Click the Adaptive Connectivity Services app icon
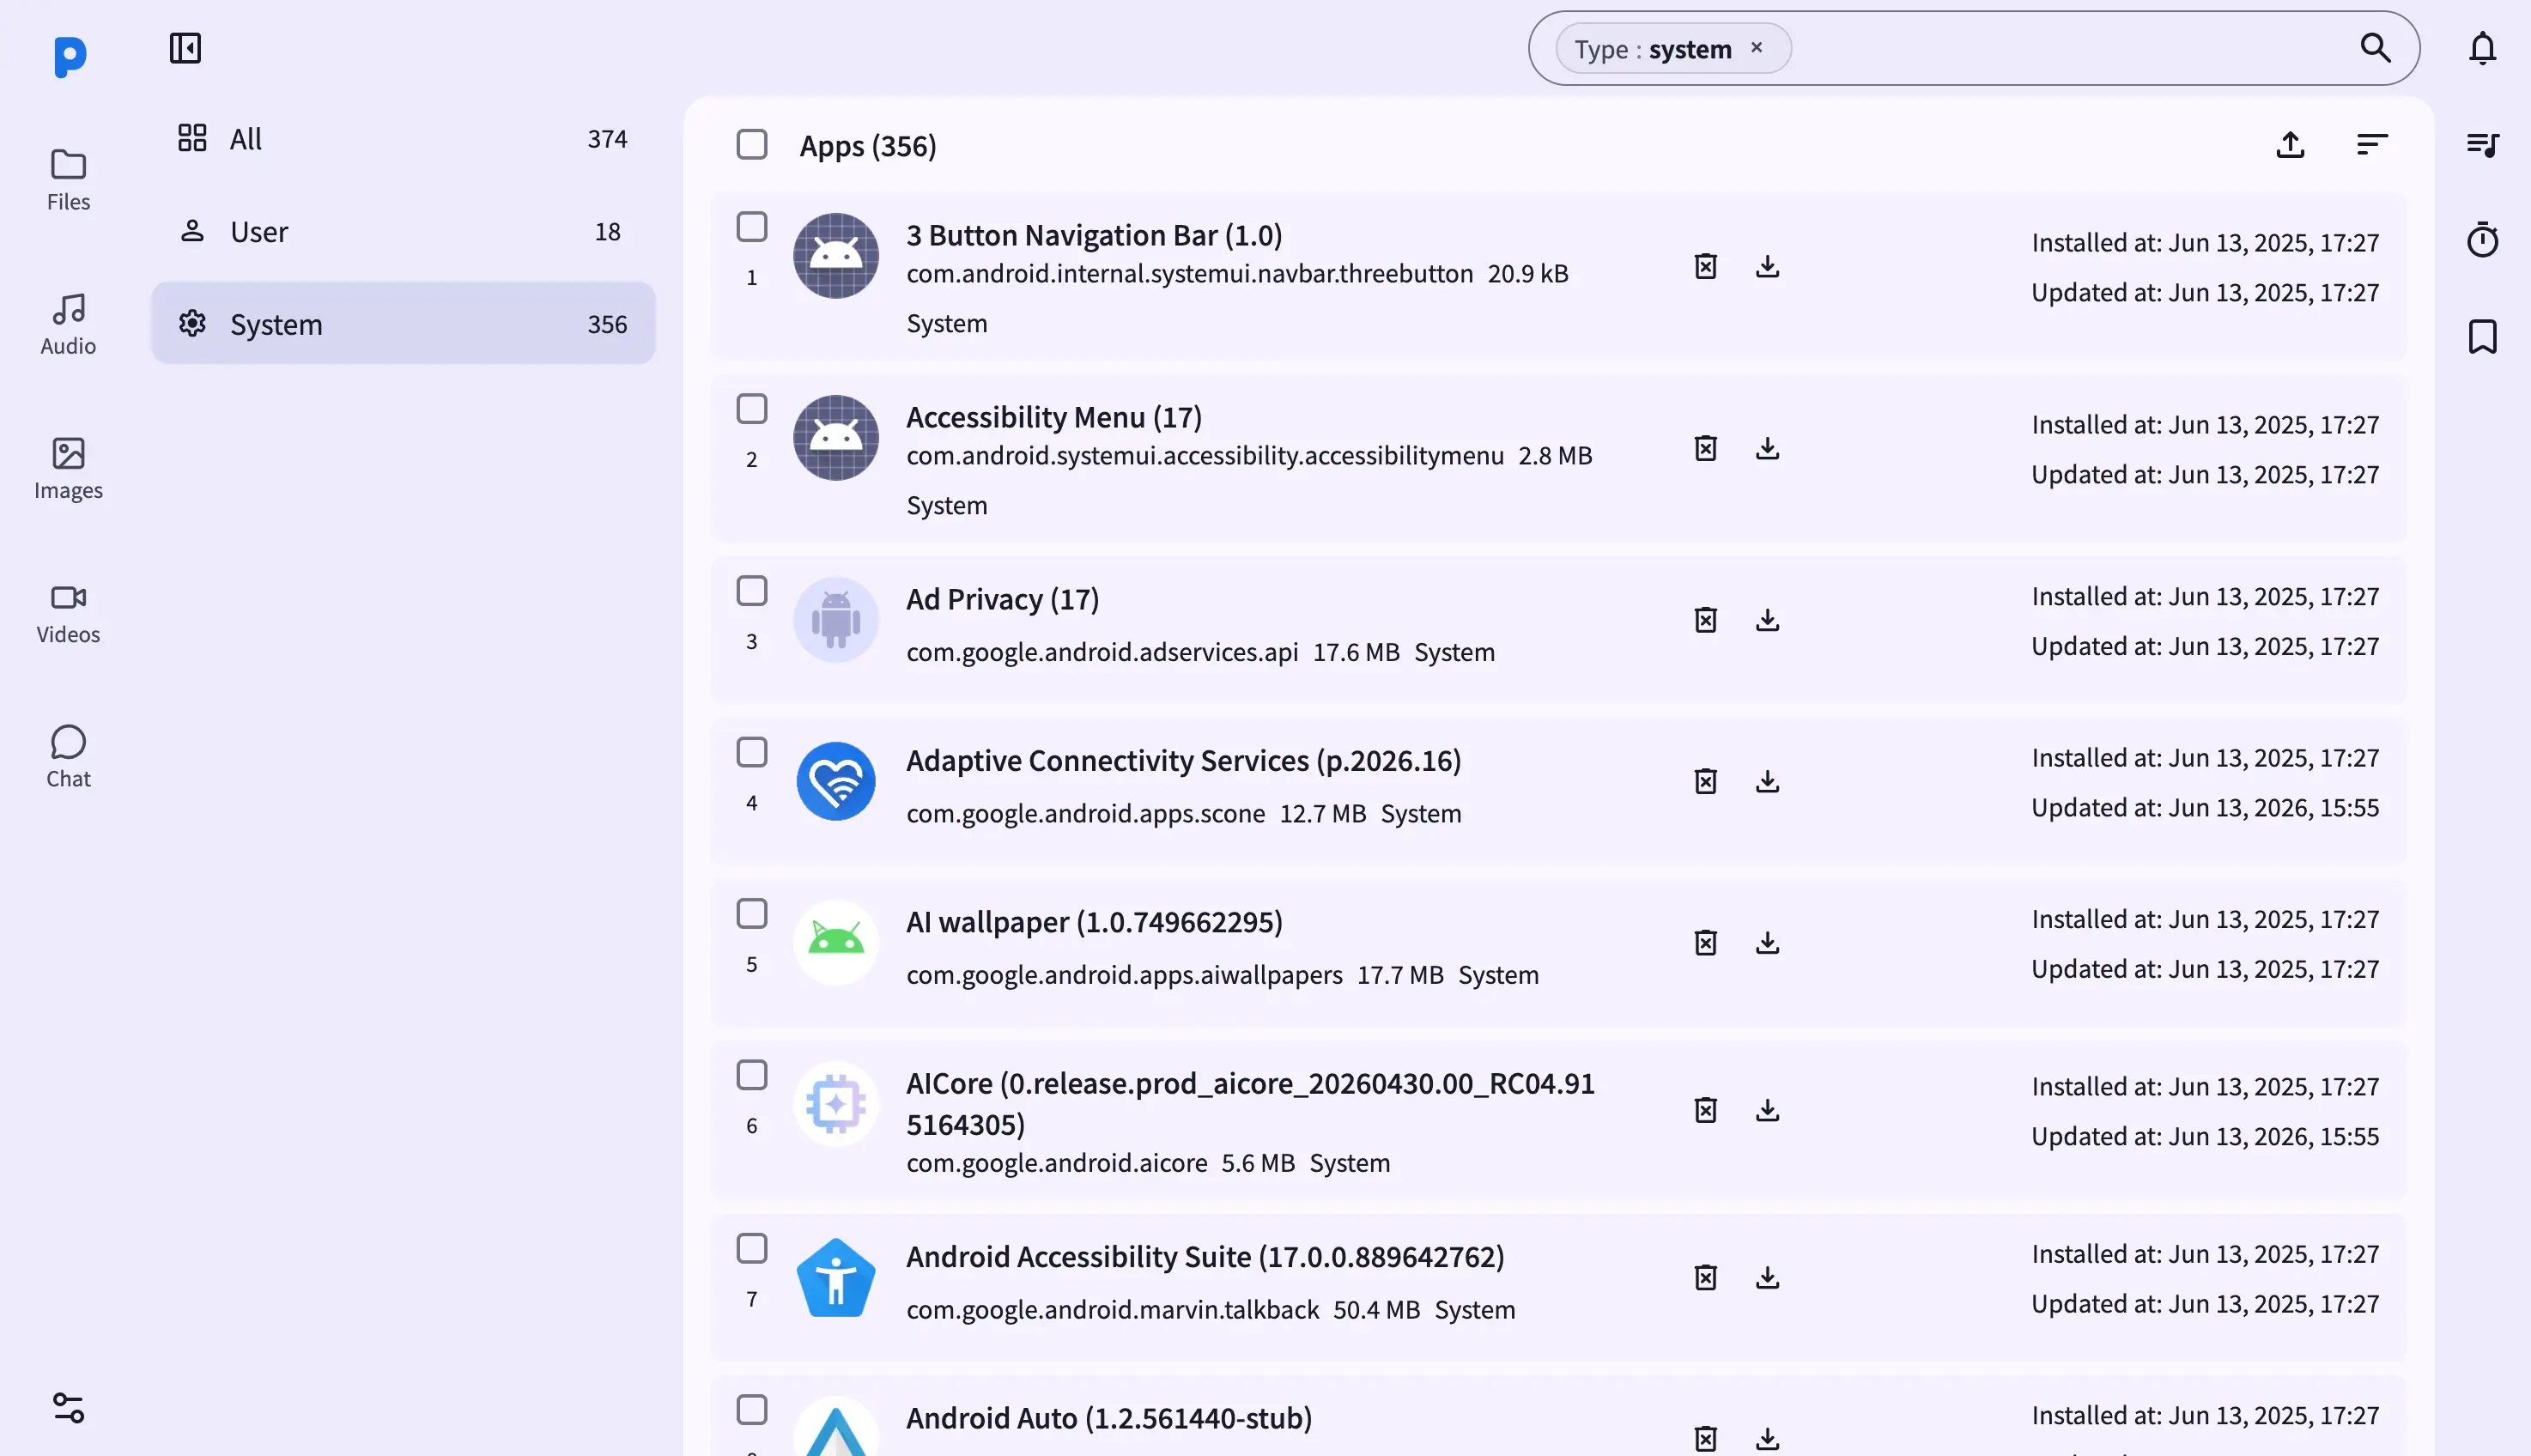This screenshot has height=1456, width=2531. coord(836,781)
